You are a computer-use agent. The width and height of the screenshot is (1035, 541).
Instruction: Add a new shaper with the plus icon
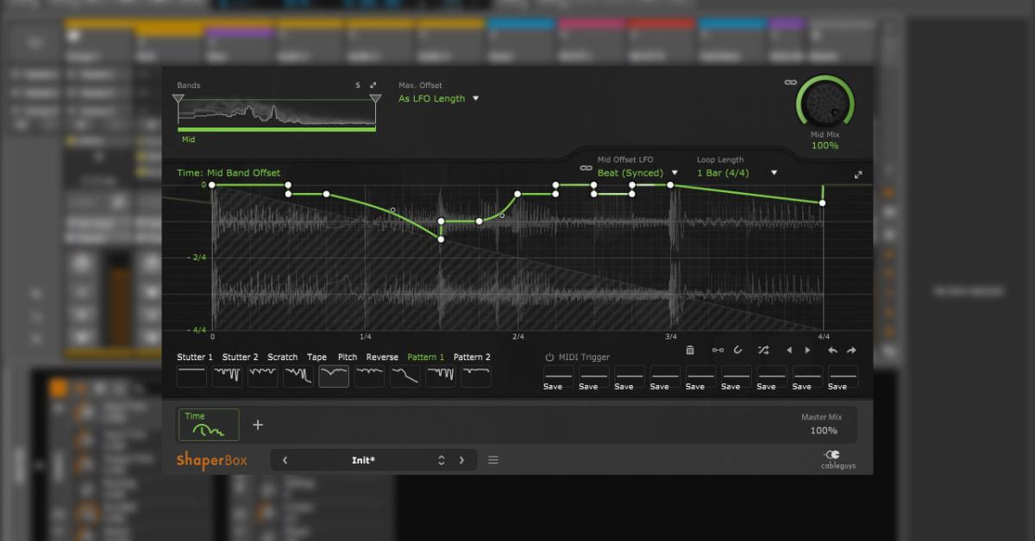pos(258,425)
